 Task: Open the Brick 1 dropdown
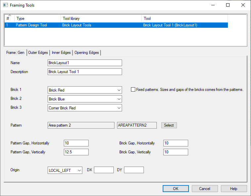tap(85, 90)
